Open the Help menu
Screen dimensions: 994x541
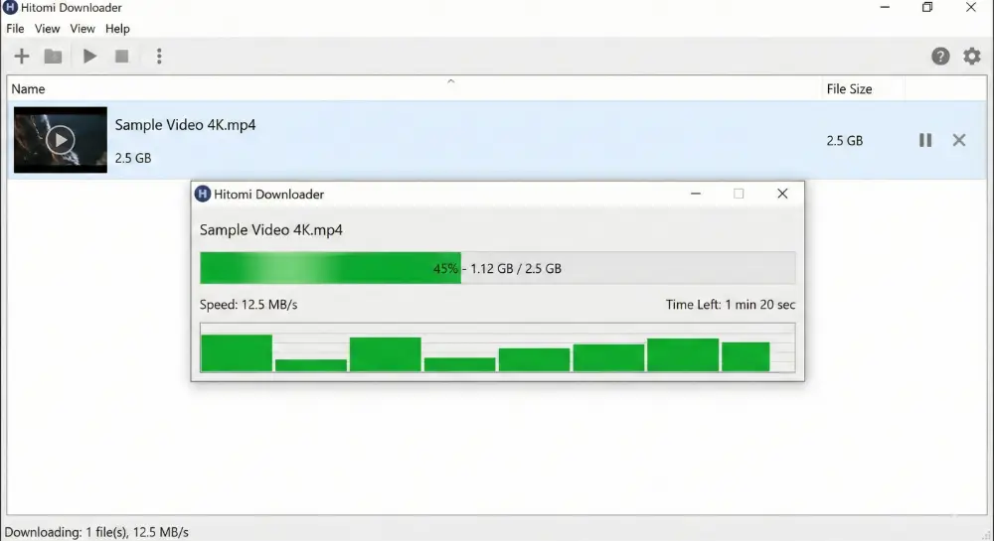(117, 29)
